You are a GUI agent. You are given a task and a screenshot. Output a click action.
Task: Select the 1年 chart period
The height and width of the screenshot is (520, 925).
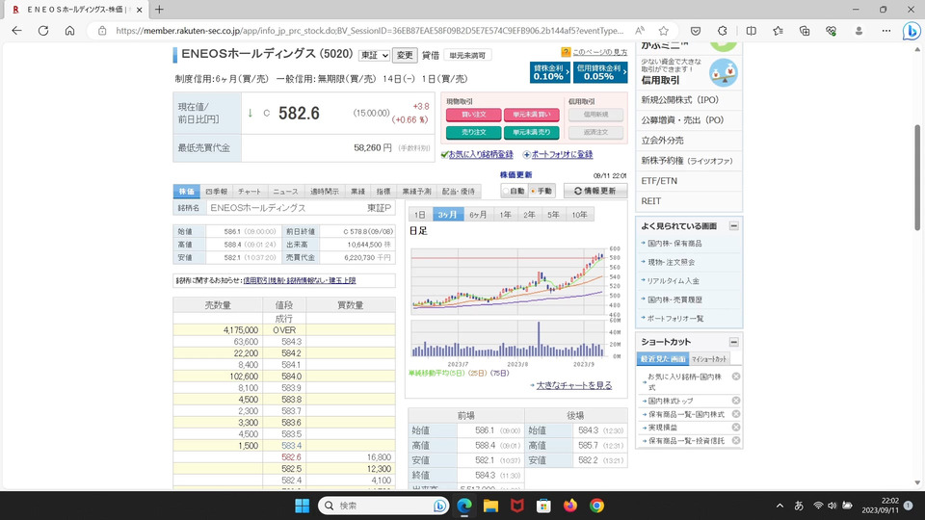point(506,215)
